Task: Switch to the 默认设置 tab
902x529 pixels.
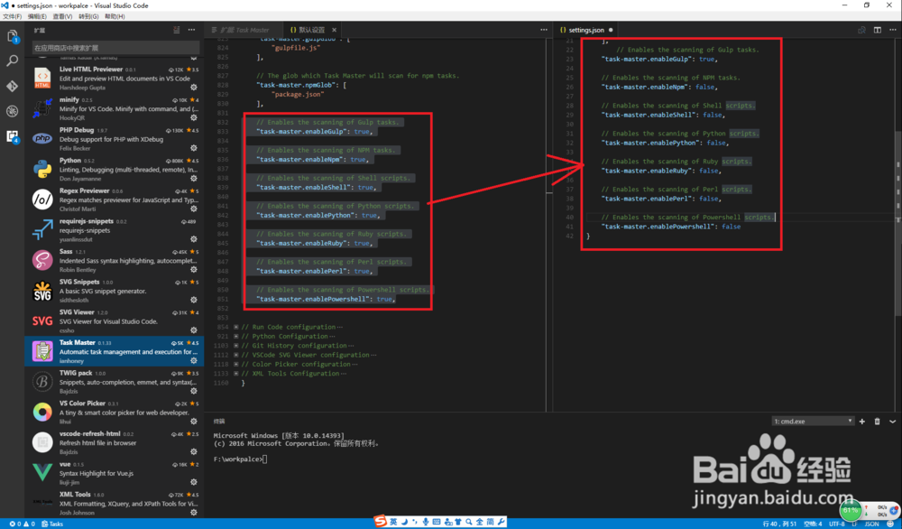Action: (x=310, y=30)
